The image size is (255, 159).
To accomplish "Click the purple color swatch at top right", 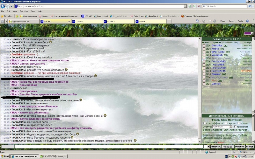I will point(248,33).
